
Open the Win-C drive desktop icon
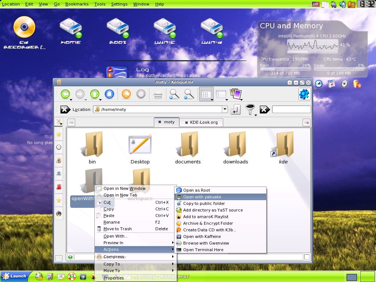[x=165, y=31]
